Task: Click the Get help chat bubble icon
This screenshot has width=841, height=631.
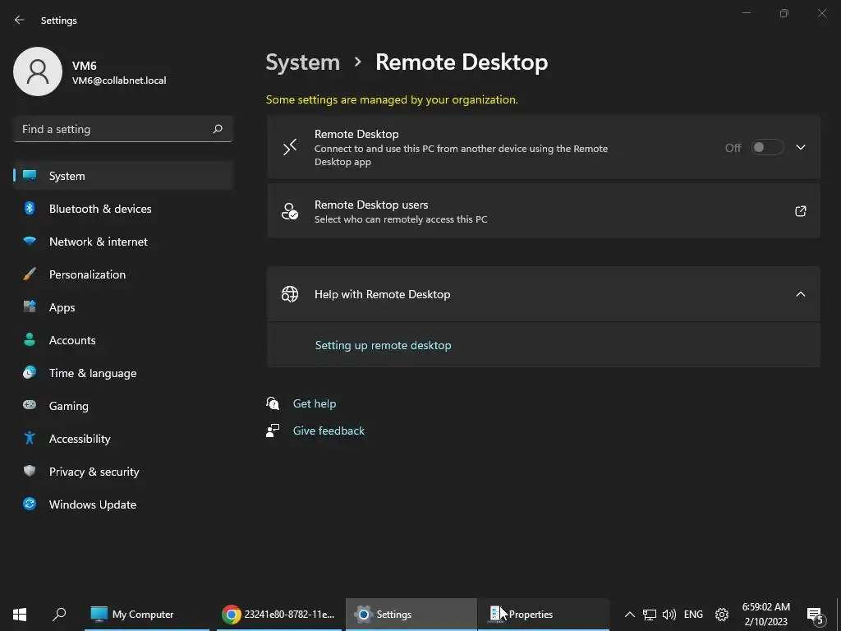Action: [x=273, y=403]
